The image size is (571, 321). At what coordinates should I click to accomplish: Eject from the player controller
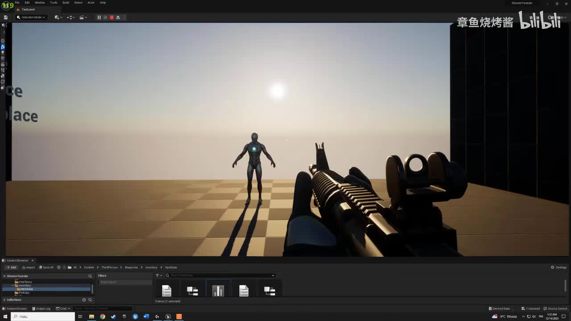[x=118, y=17]
